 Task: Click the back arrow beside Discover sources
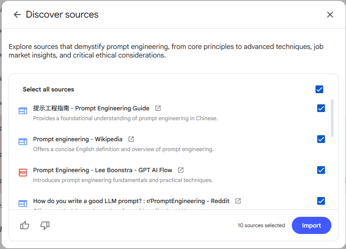[x=17, y=15]
